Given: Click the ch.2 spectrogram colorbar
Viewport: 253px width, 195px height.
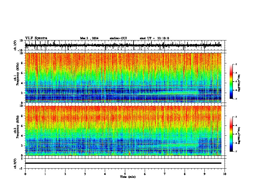Looking at the screenshot, I should [231, 134].
